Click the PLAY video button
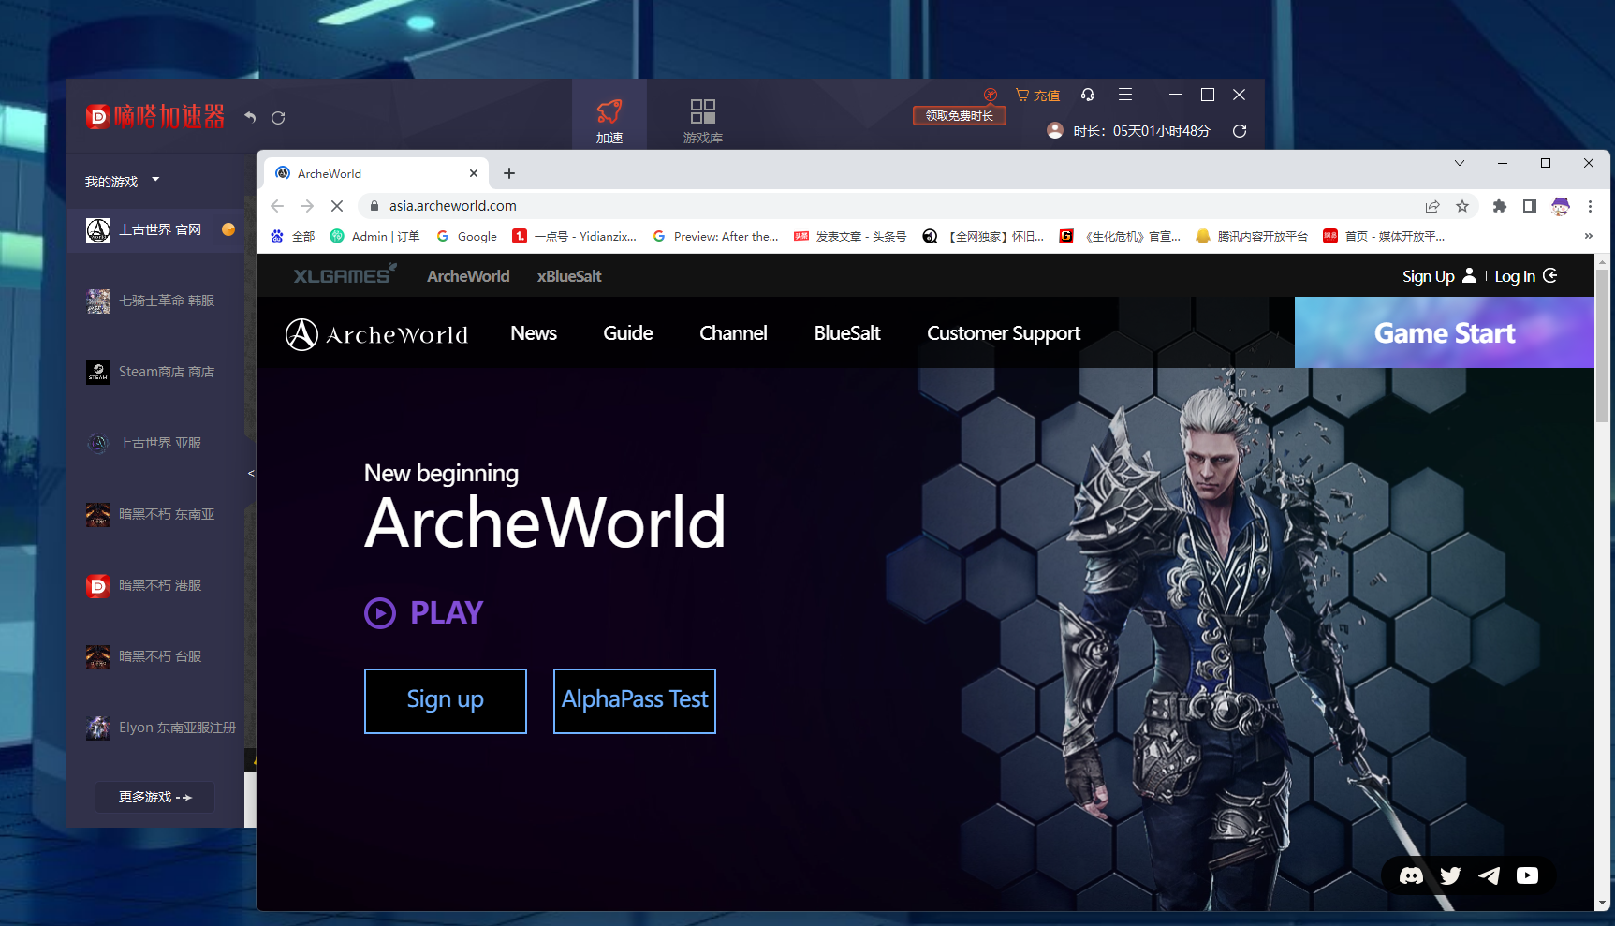Viewport: 1615px width, 926px height. pyautogui.click(x=424, y=612)
